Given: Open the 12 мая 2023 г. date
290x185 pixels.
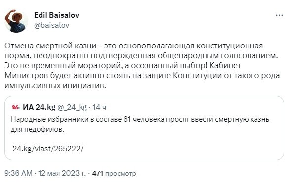Looking at the screenshot, I should point(62,173).
